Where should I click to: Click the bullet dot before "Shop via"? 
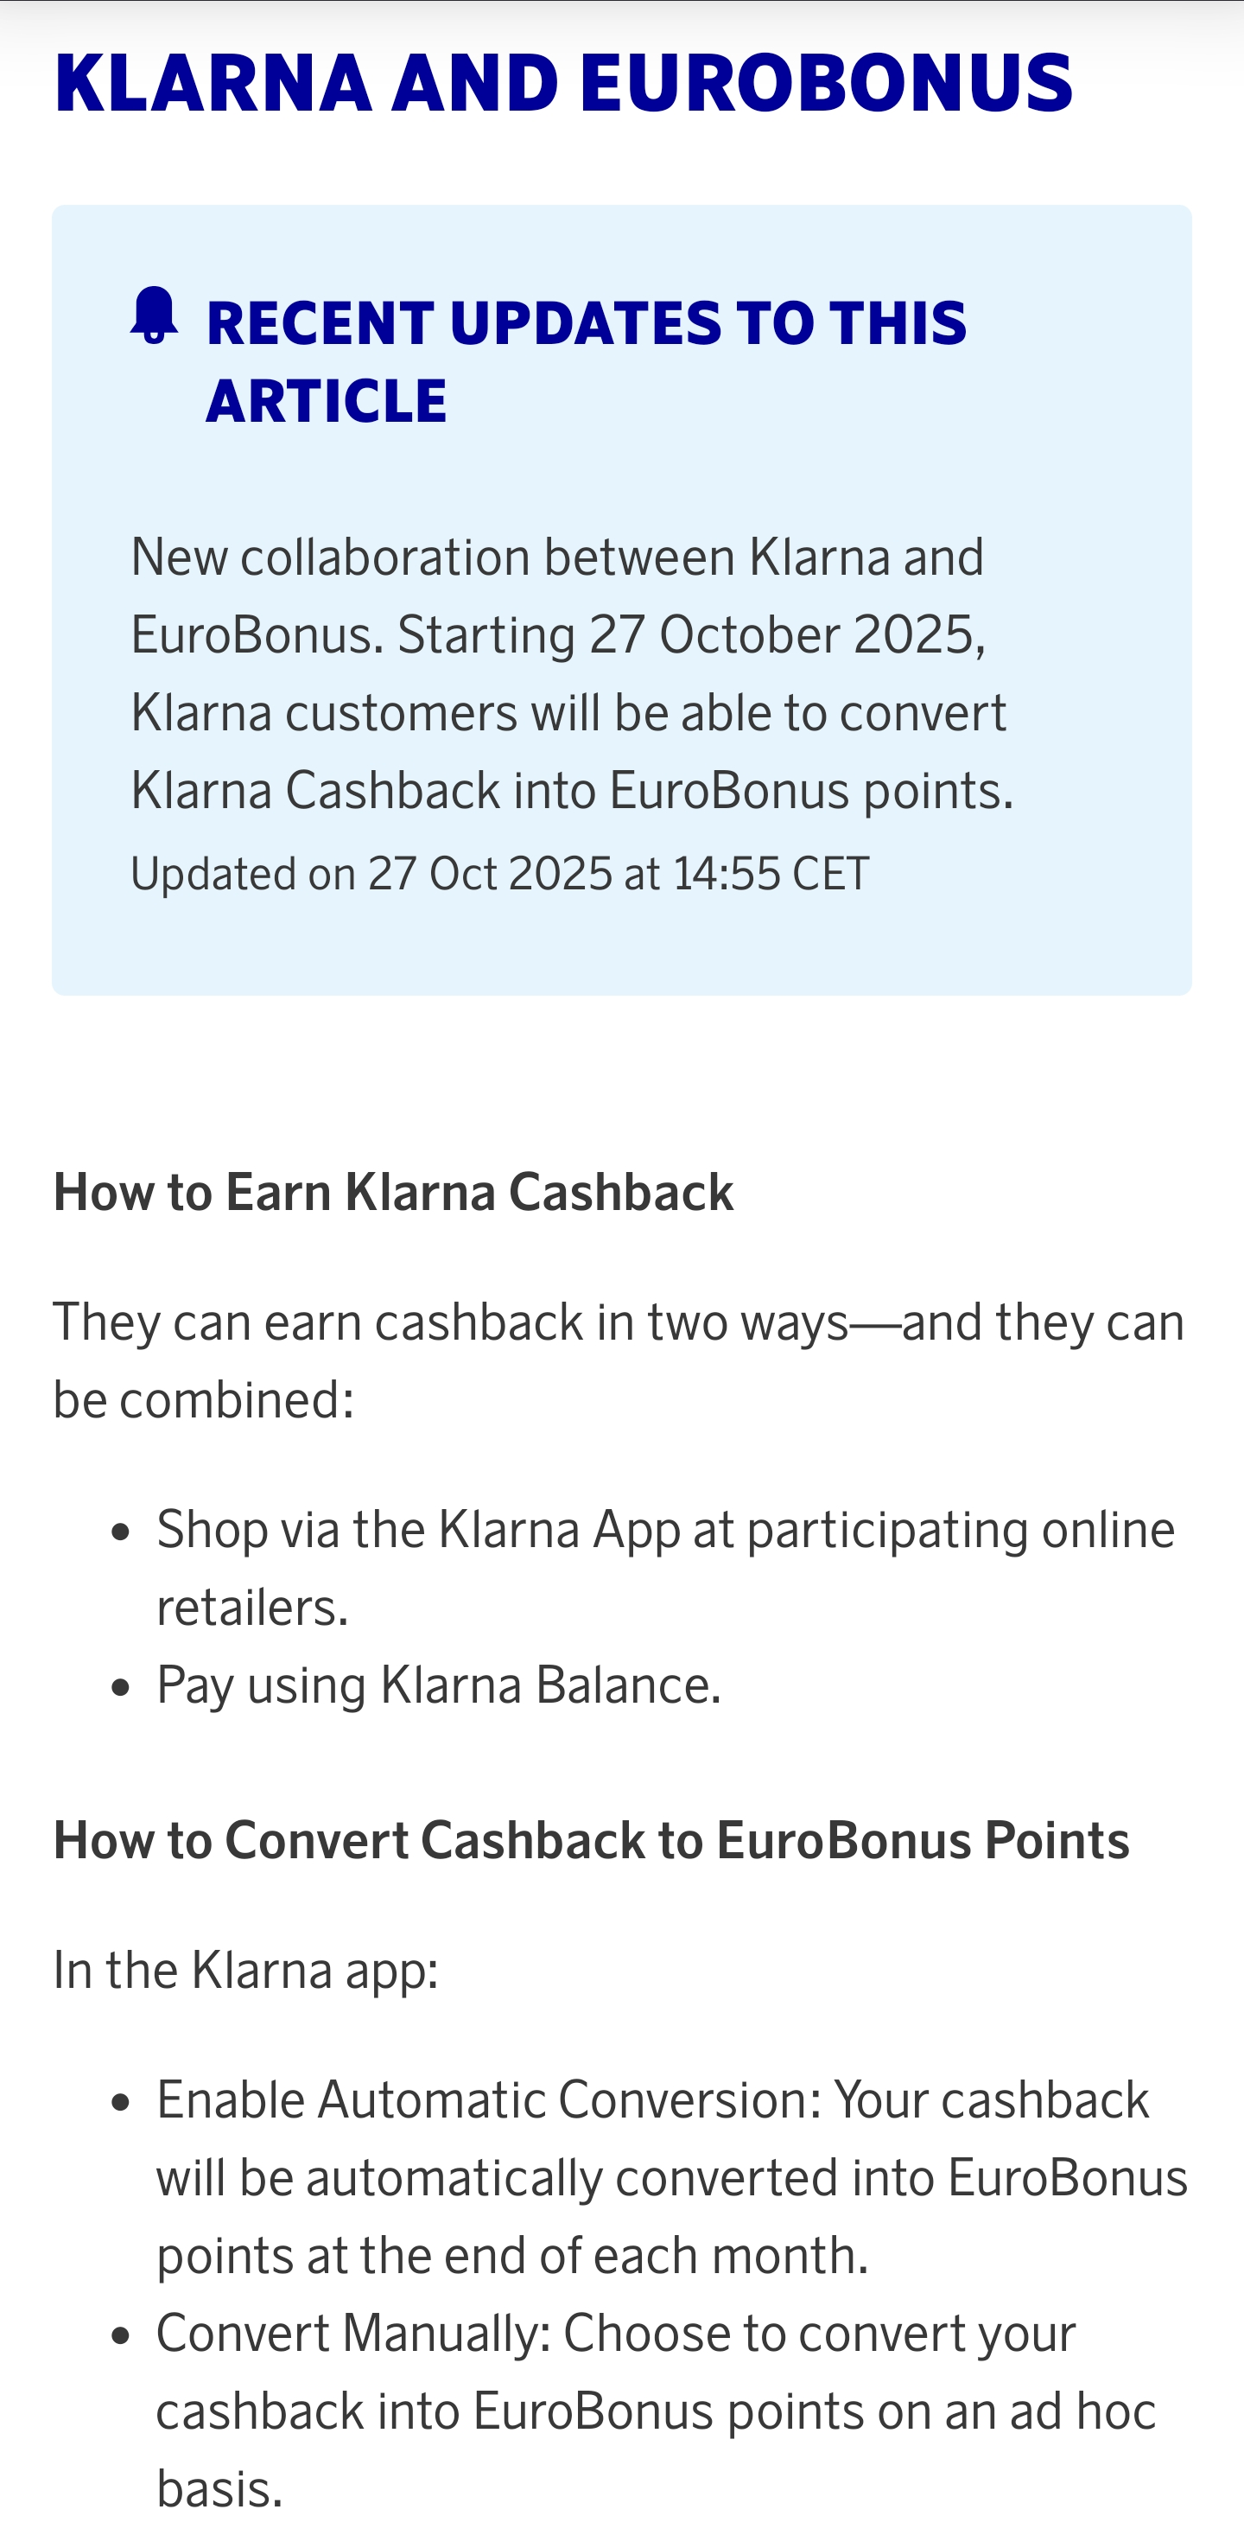[121, 1532]
